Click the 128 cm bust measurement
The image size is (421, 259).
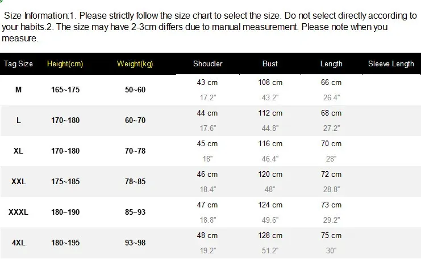point(270,235)
